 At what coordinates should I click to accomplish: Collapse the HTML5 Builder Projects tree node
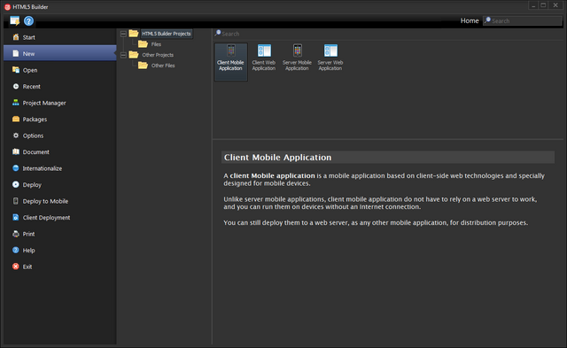coord(123,34)
